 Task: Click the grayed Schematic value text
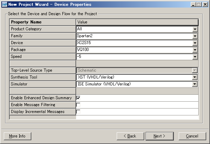[x=87, y=70]
